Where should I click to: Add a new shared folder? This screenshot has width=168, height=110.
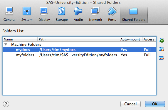pos(161,40)
